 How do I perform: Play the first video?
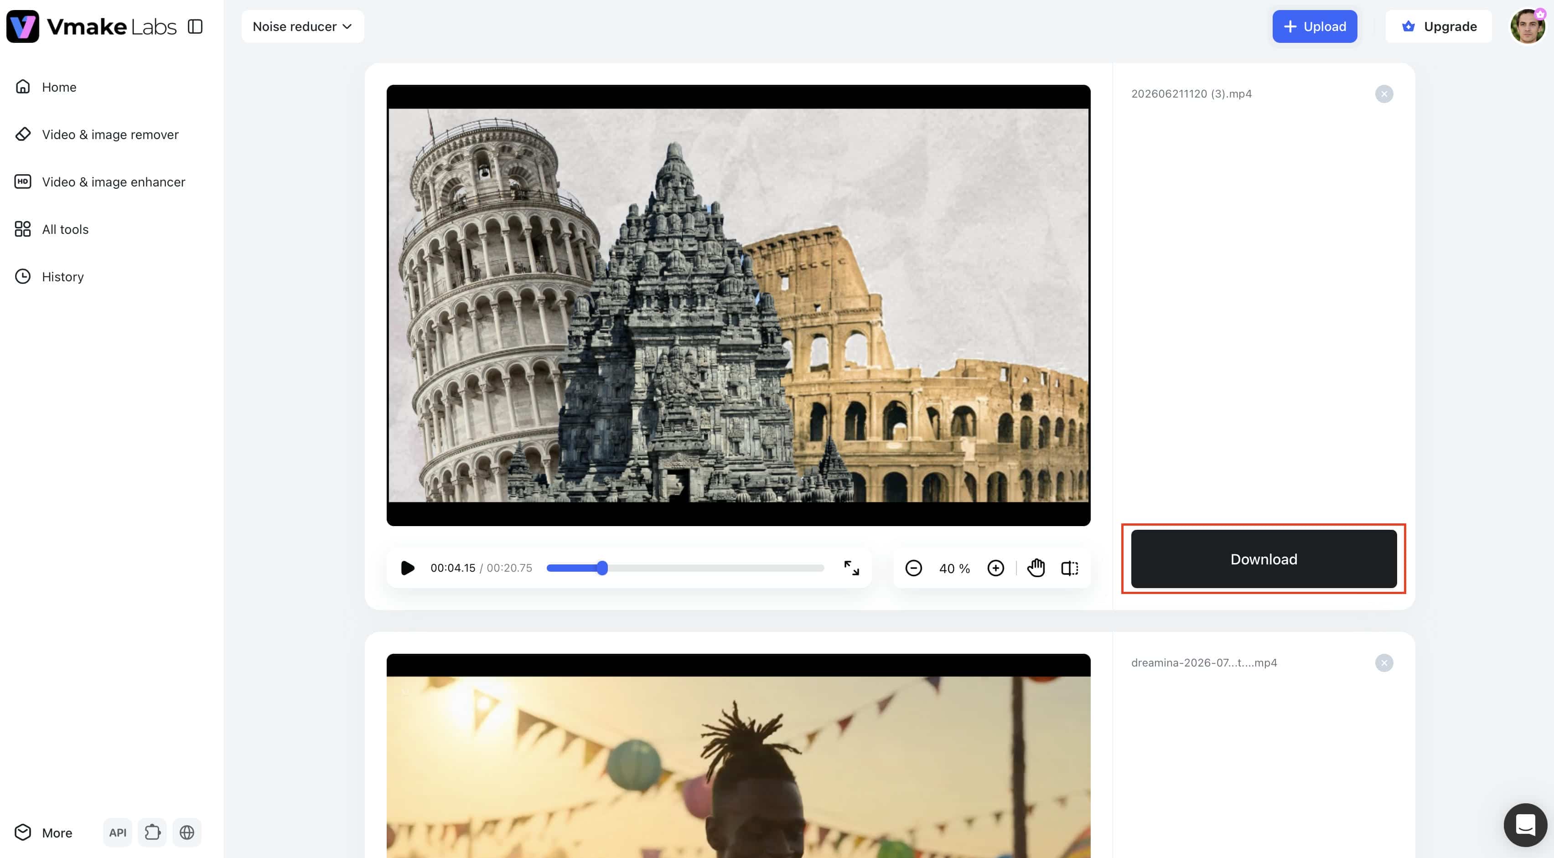tap(408, 568)
